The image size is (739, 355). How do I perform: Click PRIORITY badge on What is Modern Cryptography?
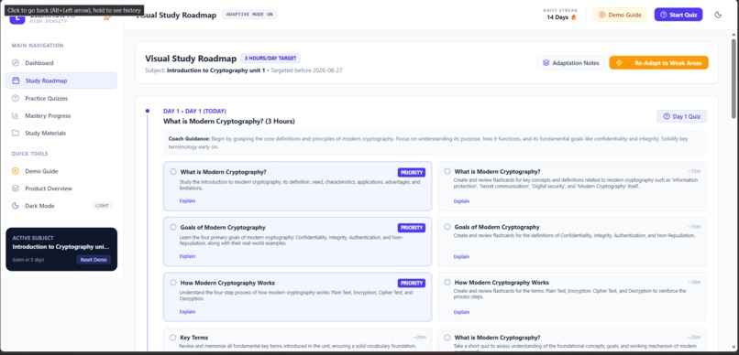412,173
